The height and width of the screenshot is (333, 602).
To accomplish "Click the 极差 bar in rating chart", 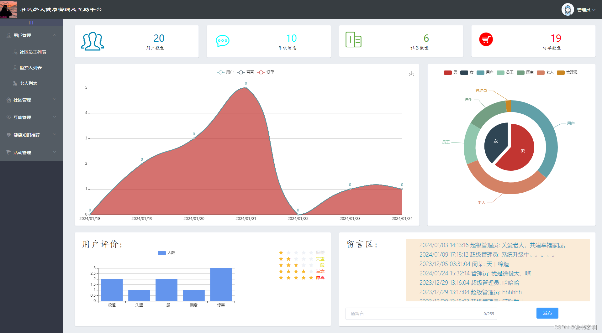I will point(112,290).
